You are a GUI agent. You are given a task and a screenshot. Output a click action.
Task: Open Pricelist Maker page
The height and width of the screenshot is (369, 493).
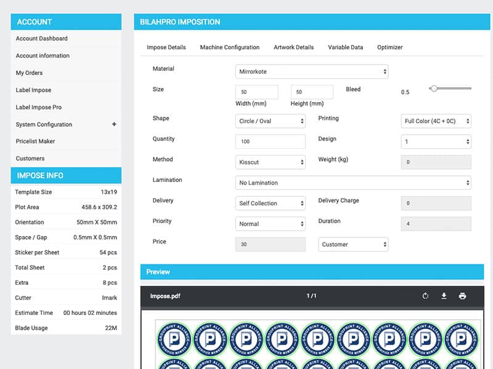[35, 141]
